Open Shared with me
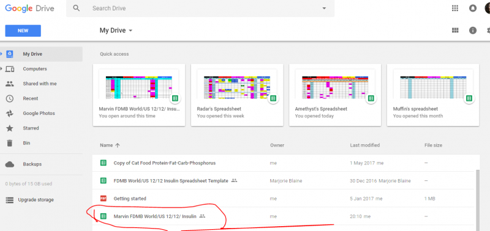 [x=40, y=84]
